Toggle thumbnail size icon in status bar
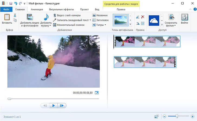197x121 pixels. pos(156,116)
